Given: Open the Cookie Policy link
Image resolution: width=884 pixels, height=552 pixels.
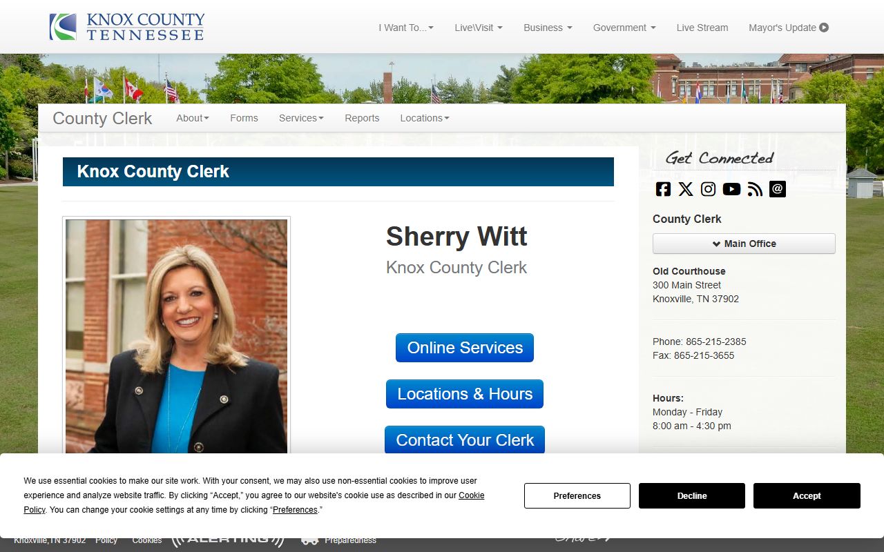Looking at the screenshot, I should pos(472,495).
